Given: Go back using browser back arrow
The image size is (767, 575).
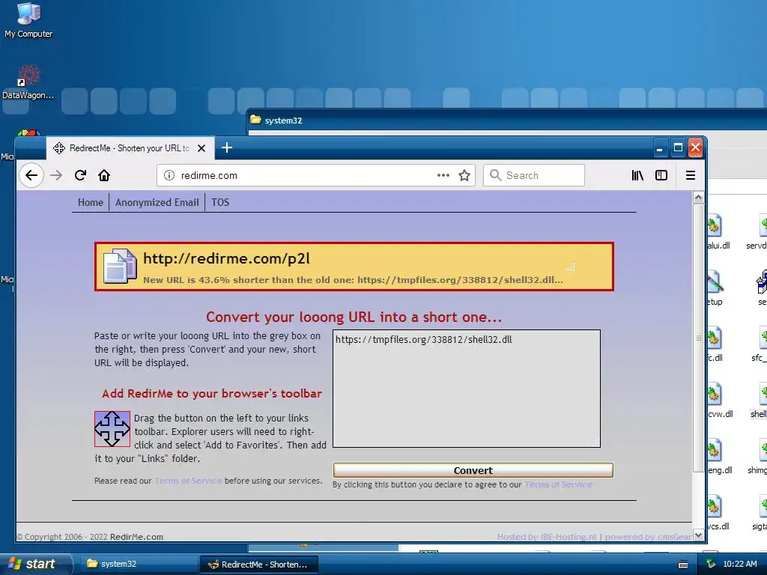Looking at the screenshot, I should (x=31, y=175).
